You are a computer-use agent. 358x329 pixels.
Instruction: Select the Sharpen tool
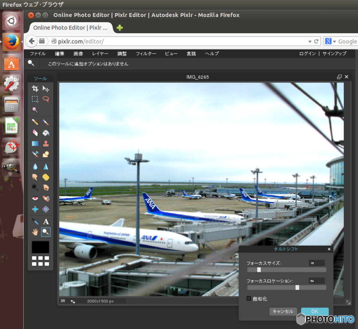[x=46, y=167]
